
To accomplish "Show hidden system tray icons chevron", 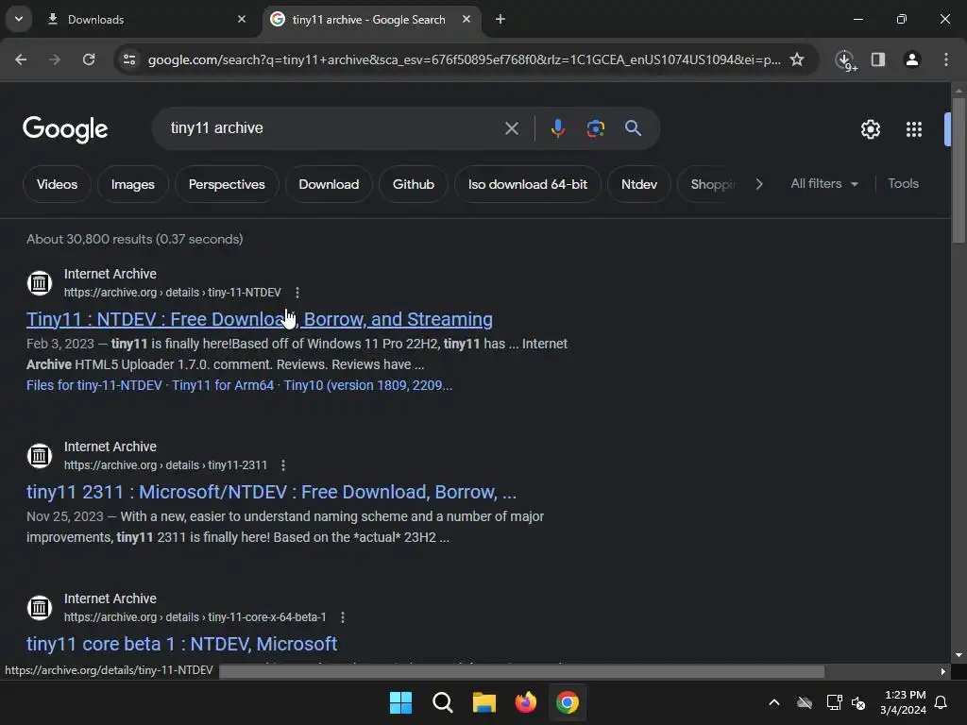I will [774, 702].
